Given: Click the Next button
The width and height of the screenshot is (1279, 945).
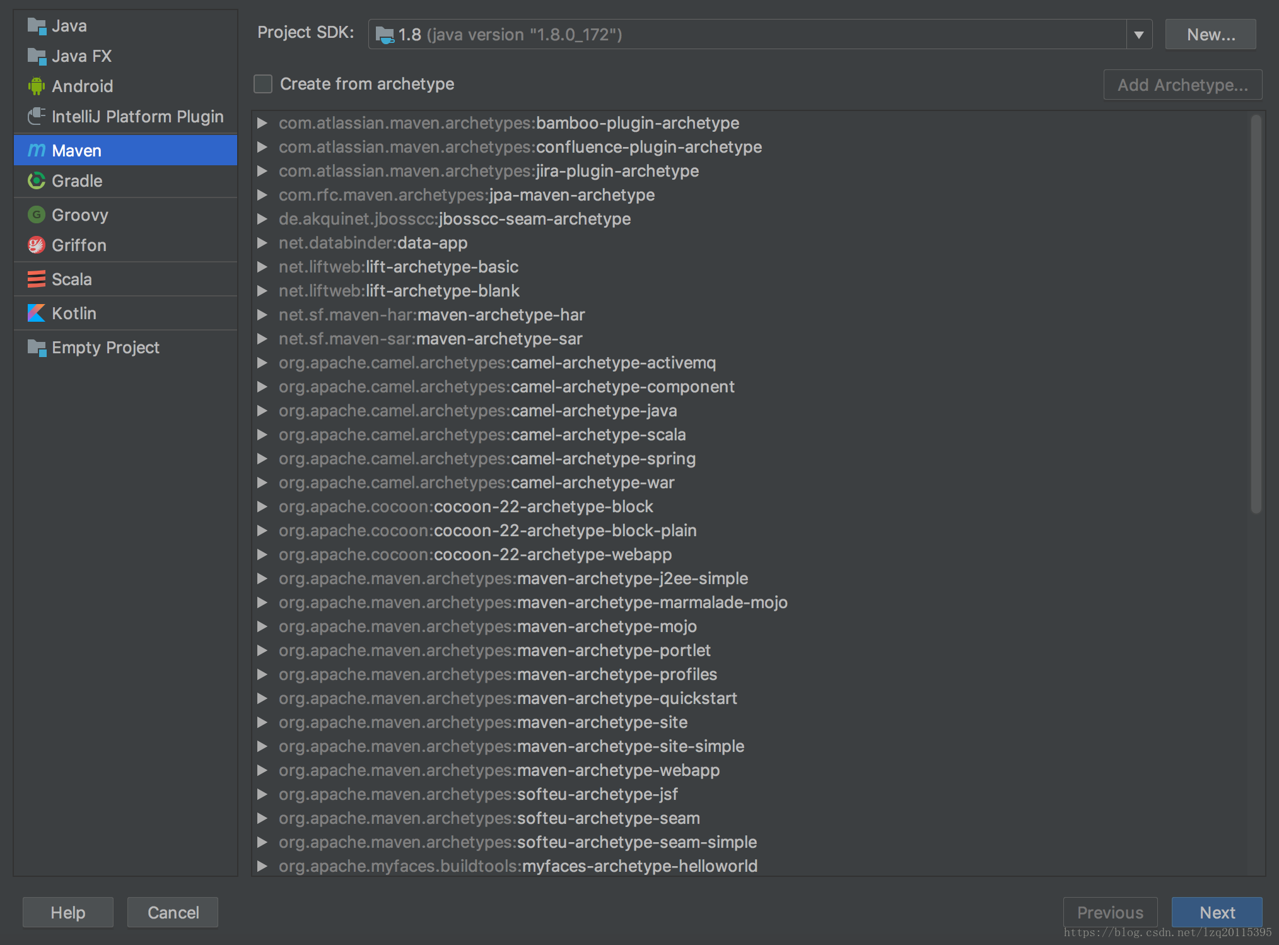Looking at the screenshot, I should (x=1217, y=912).
